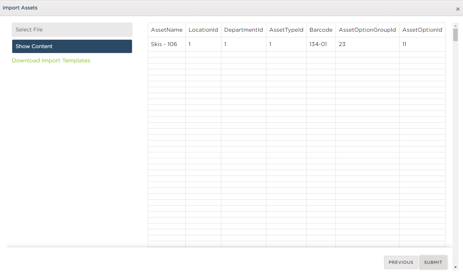The image size is (463, 276).
Task: Close the Import Assets dialog
Action: tap(458, 9)
